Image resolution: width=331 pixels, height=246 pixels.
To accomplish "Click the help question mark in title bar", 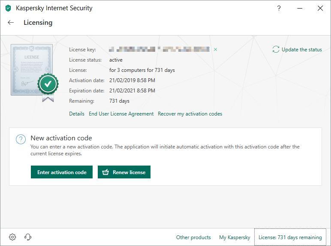I will (279, 8).
